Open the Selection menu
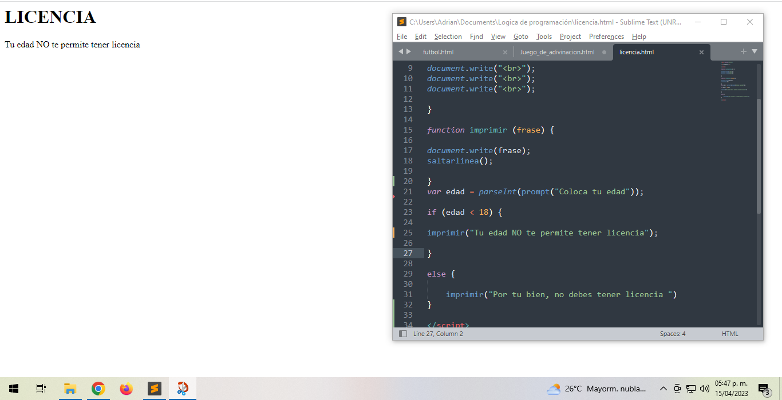Viewport: 782px width, 400px height. click(x=448, y=37)
